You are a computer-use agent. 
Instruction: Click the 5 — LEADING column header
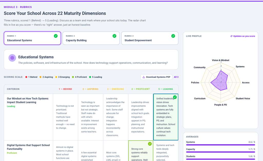[x=166, y=89]
